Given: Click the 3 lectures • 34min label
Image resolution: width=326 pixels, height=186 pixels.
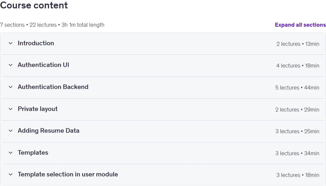Looking at the screenshot, I should 297,153.
